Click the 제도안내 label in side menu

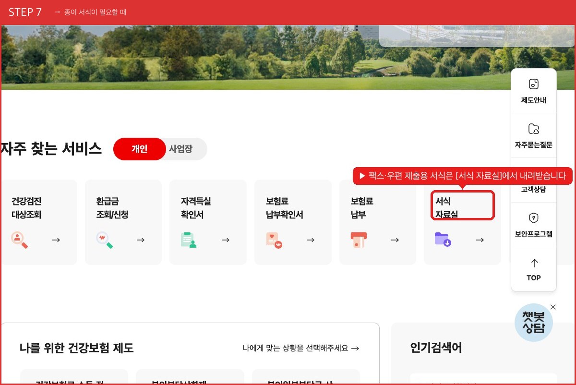pyautogui.click(x=534, y=101)
